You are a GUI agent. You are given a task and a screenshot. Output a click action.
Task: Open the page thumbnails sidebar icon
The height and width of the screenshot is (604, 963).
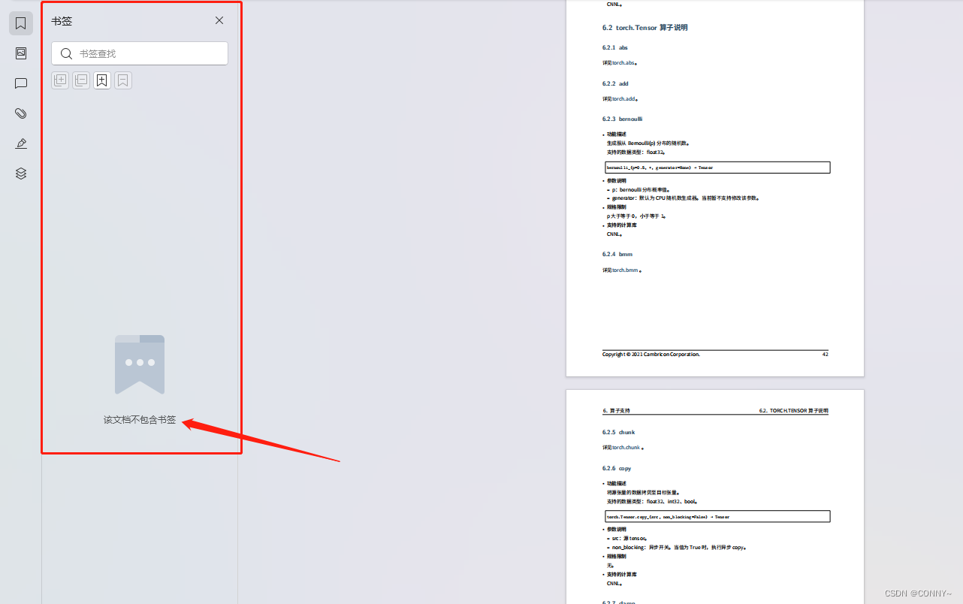(x=21, y=53)
